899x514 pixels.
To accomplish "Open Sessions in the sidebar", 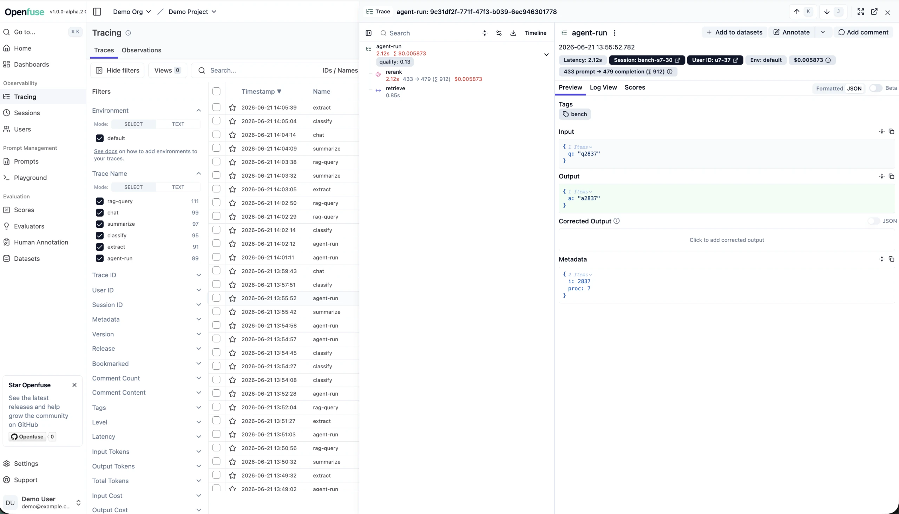I will [x=27, y=113].
